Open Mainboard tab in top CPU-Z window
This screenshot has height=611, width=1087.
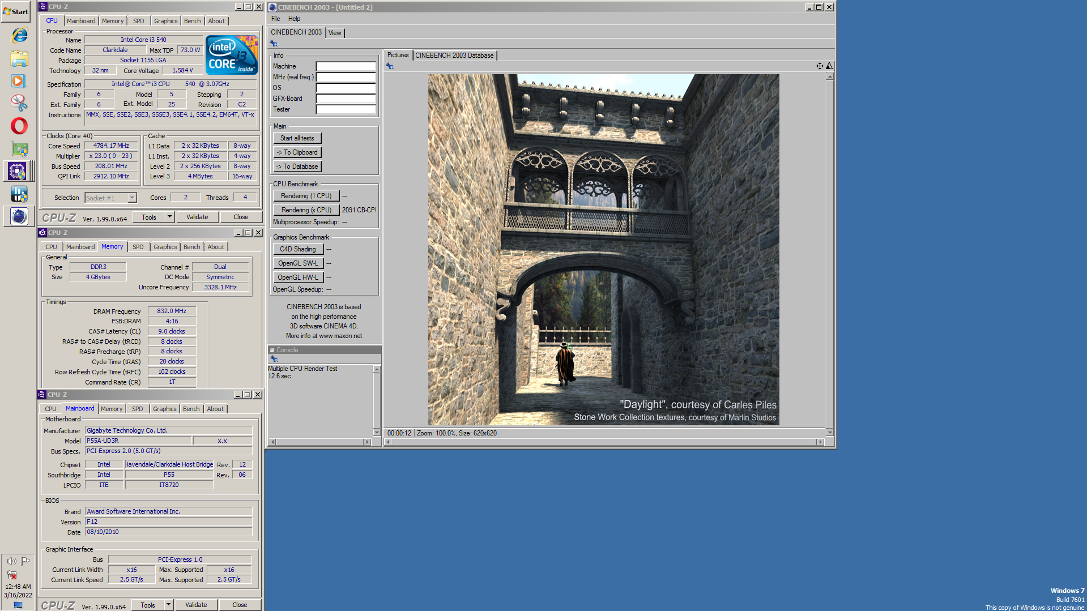[81, 21]
